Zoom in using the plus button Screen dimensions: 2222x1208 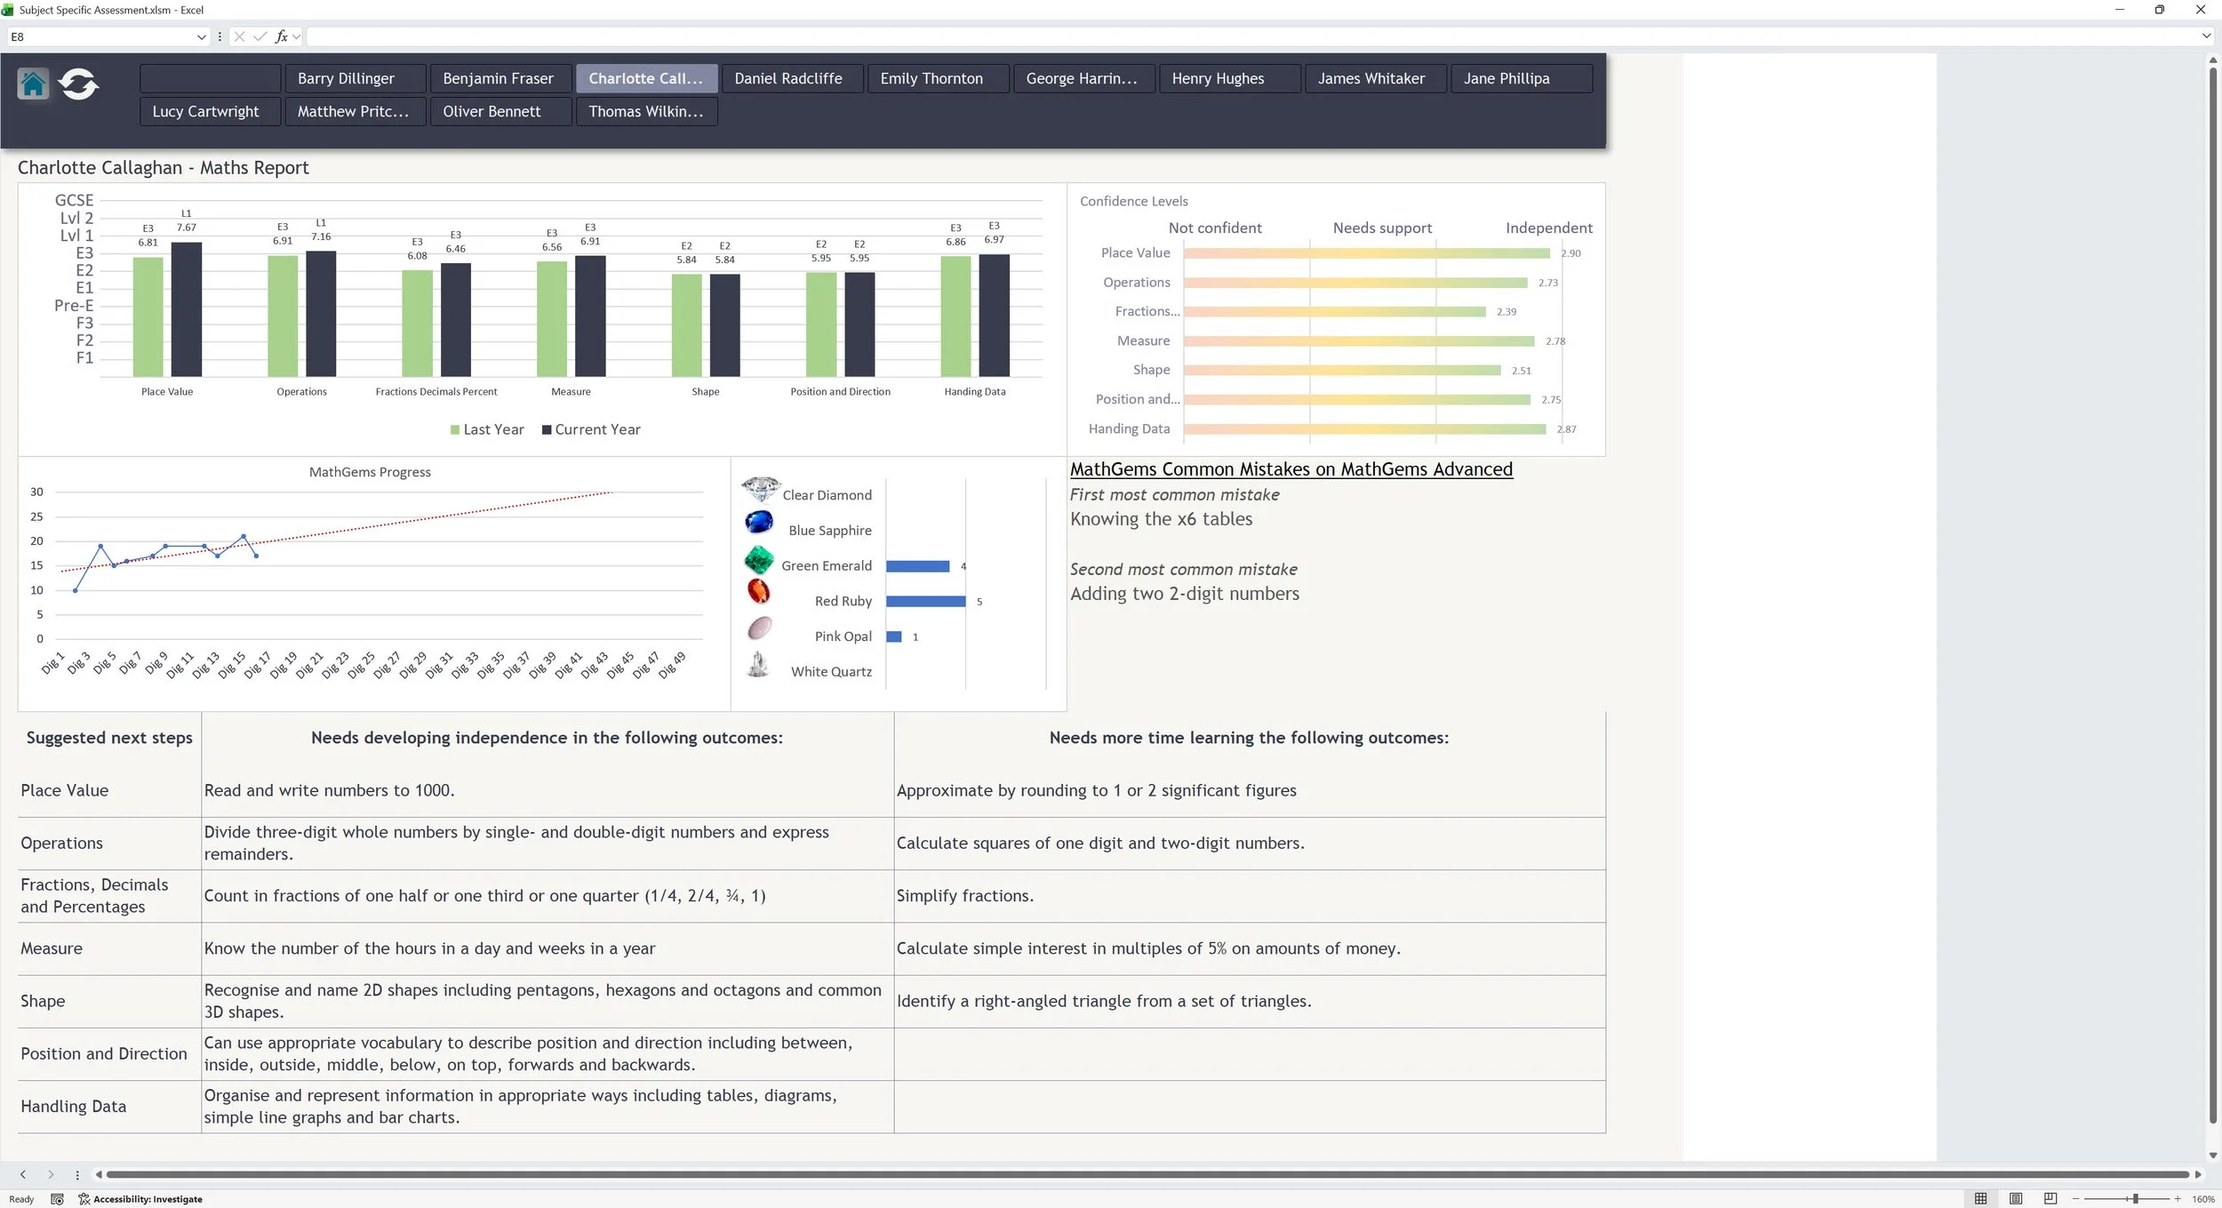tap(2178, 1199)
